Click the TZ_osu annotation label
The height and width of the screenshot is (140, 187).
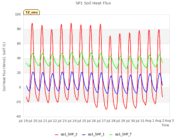[x=32, y=12]
